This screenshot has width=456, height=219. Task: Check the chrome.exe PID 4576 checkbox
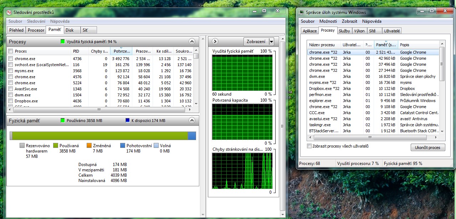[x=11, y=77]
